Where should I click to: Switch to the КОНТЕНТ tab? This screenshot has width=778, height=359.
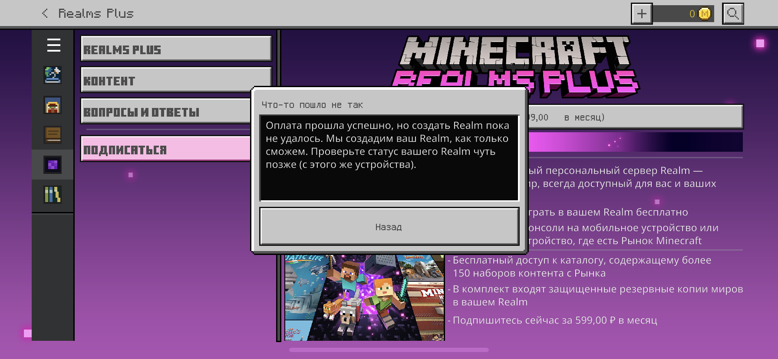pos(176,80)
